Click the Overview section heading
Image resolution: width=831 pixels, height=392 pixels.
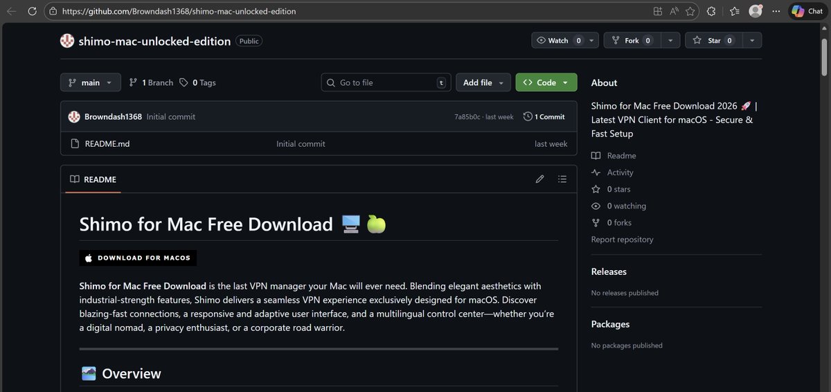[132, 374]
